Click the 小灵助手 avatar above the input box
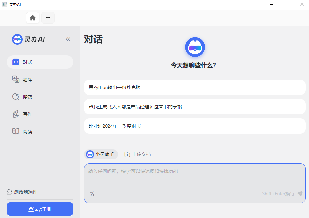This screenshot has width=309, height=218. (90, 154)
